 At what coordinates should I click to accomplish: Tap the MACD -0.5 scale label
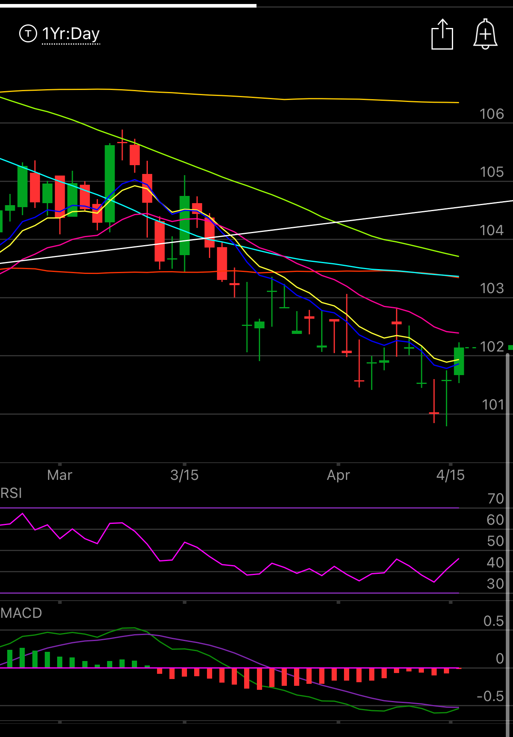tap(490, 696)
